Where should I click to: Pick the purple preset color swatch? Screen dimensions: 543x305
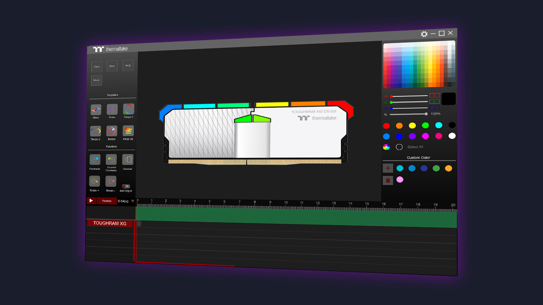coord(412,136)
